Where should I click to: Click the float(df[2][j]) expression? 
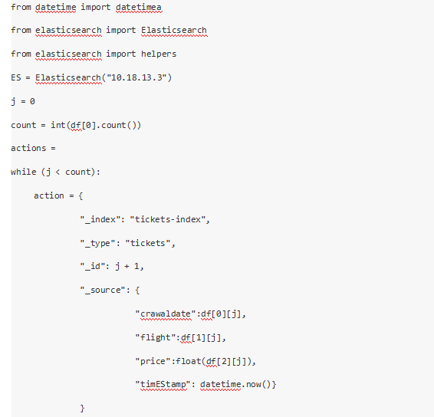pyautogui.click(x=213, y=361)
